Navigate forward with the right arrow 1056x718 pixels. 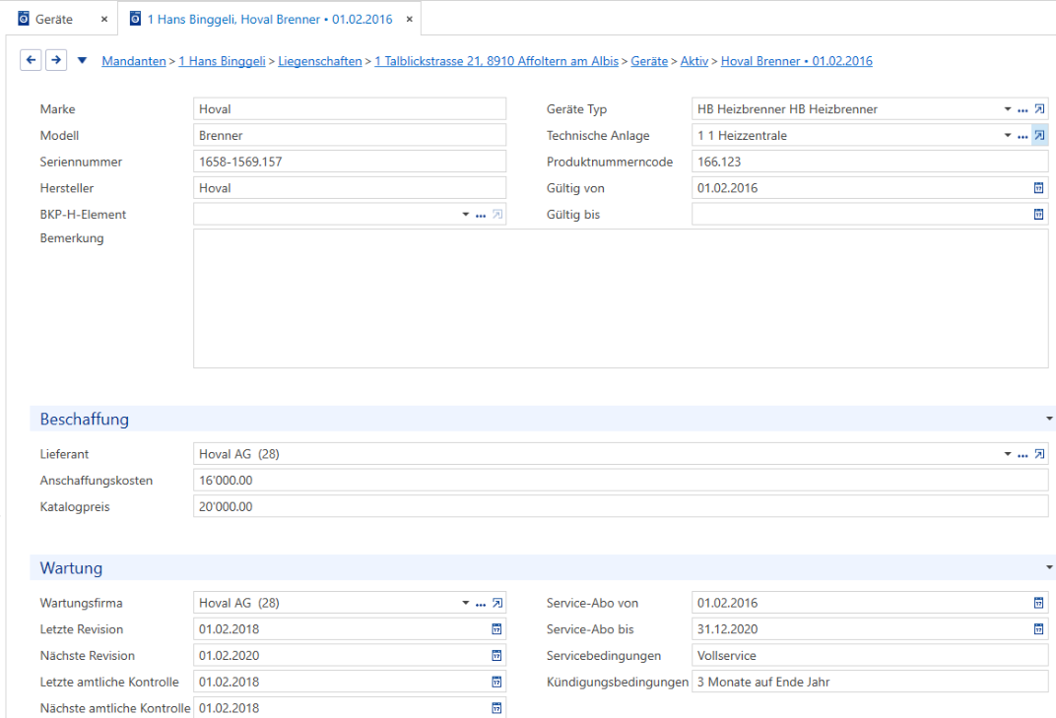pos(56,60)
